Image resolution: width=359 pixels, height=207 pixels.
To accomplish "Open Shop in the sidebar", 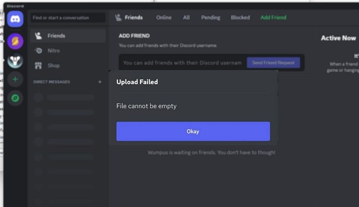I will (53, 66).
